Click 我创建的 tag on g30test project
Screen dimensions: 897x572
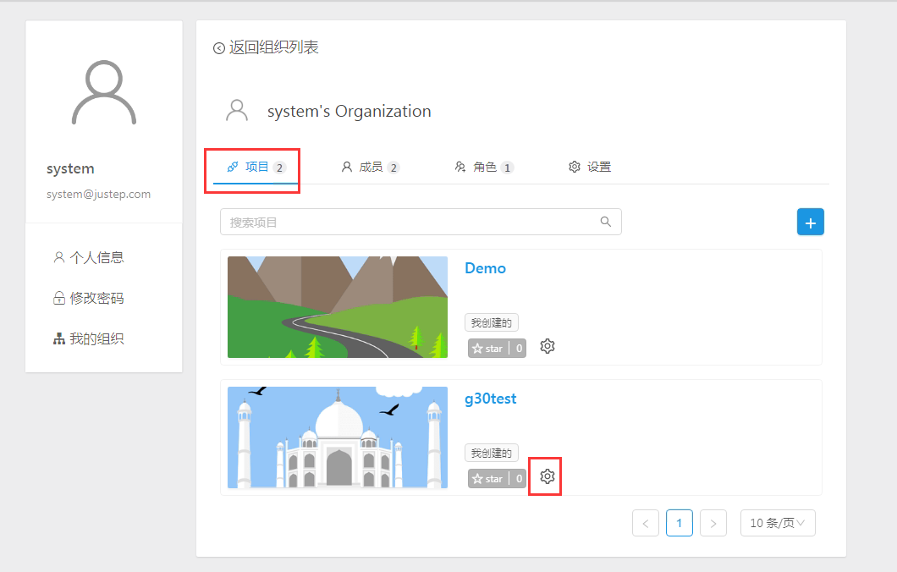pyautogui.click(x=492, y=453)
